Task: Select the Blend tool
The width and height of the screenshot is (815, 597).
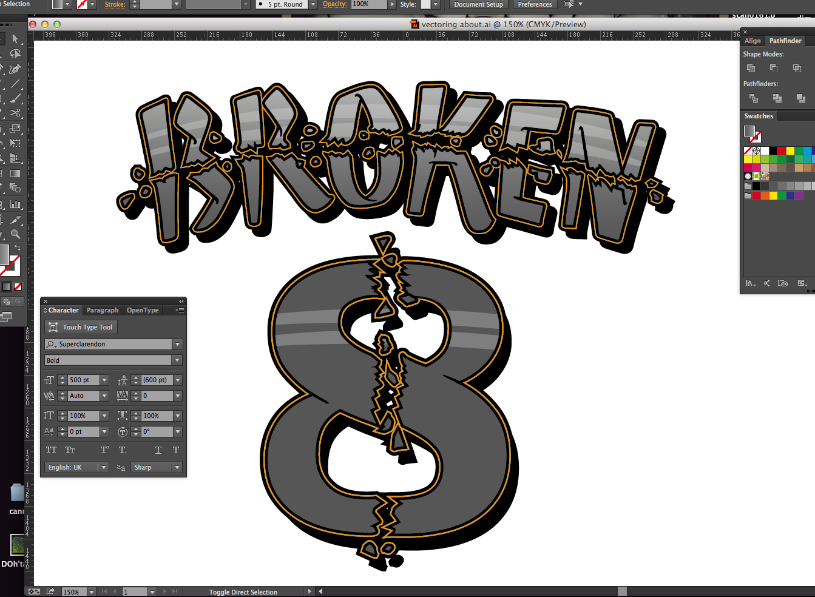Action: click(x=15, y=188)
